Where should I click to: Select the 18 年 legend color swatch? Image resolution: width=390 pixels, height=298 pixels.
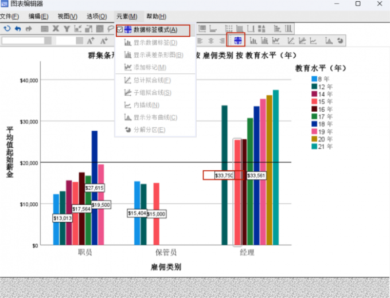point(314,124)
